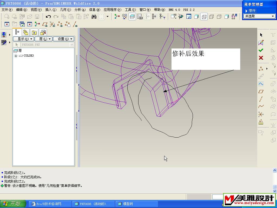The height and width of the screenshot is (208, 277).
Task: Toggle dimension tolerance display icon
Action: click(234, 17)
